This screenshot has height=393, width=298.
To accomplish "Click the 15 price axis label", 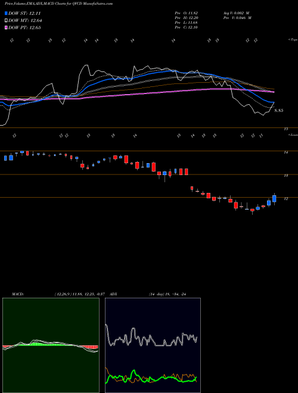I will [x=285, y=129].
